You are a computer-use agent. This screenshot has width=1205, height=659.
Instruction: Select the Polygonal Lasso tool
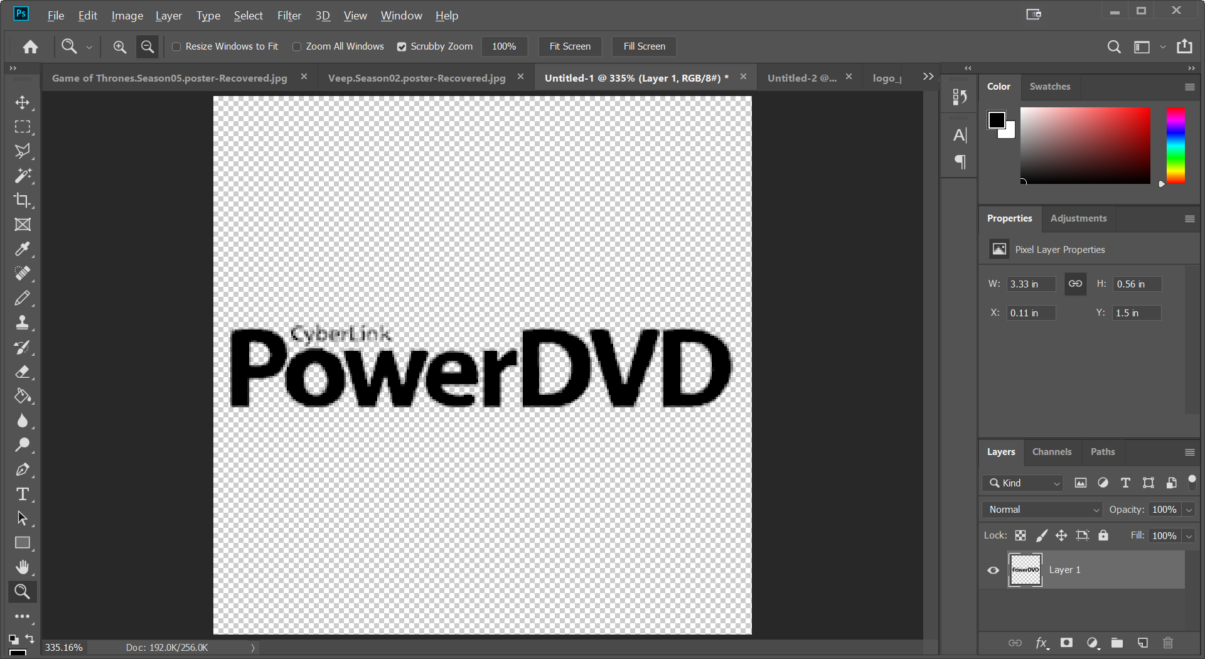point(23,151)
